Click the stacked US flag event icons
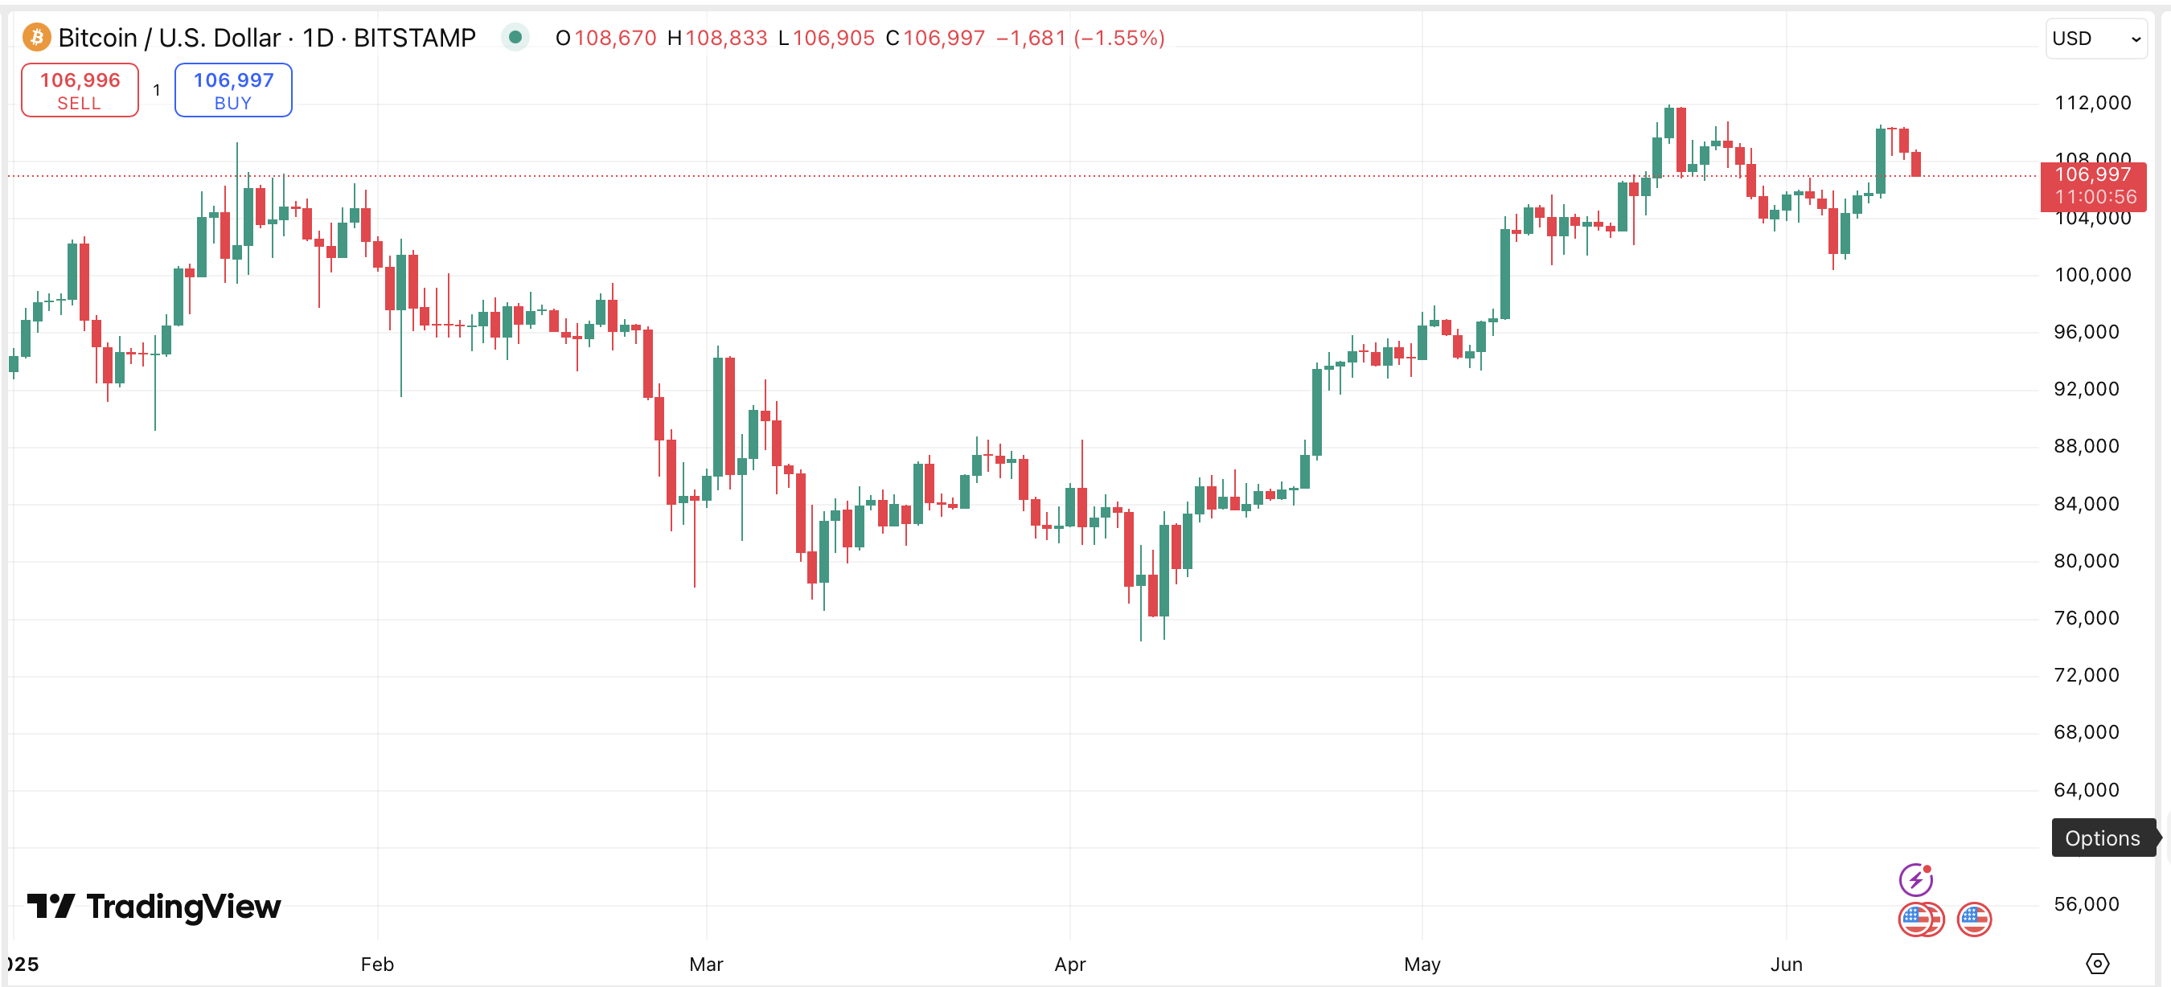The height and width of the screenshot is (987, 2171). tap(1920, 919)
